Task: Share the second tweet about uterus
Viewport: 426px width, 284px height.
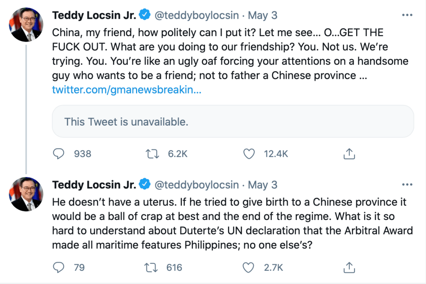Action: point(349,267)
